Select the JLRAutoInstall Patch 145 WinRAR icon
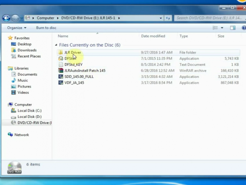The image size is (246, 185). coord(61,71)
